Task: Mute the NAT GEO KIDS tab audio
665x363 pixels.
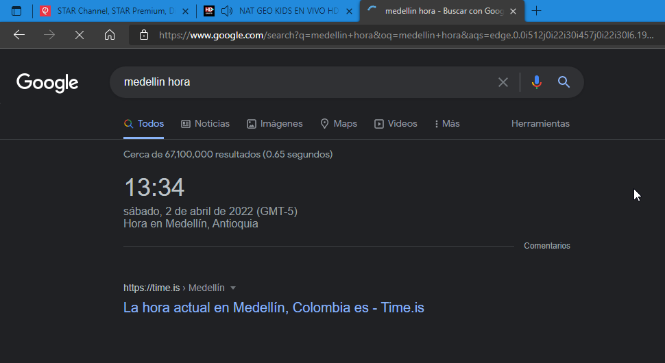Action: (x=227, y=11)
